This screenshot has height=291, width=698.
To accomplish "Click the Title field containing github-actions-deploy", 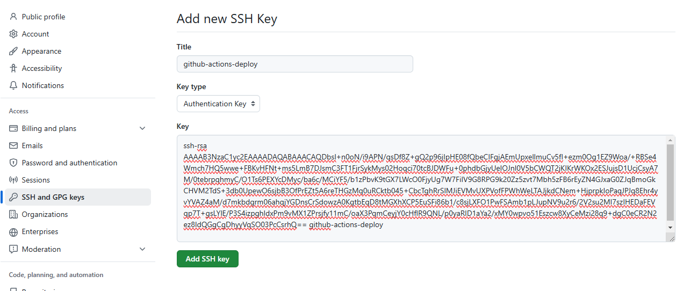I will [294, 64].
